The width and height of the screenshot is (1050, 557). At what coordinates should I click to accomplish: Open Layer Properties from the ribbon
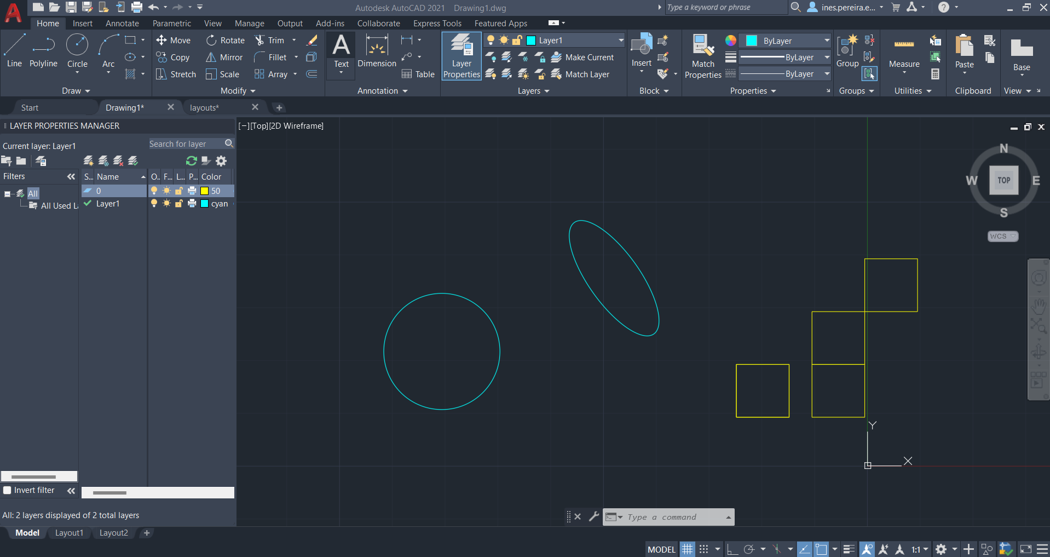click(461, 56)
